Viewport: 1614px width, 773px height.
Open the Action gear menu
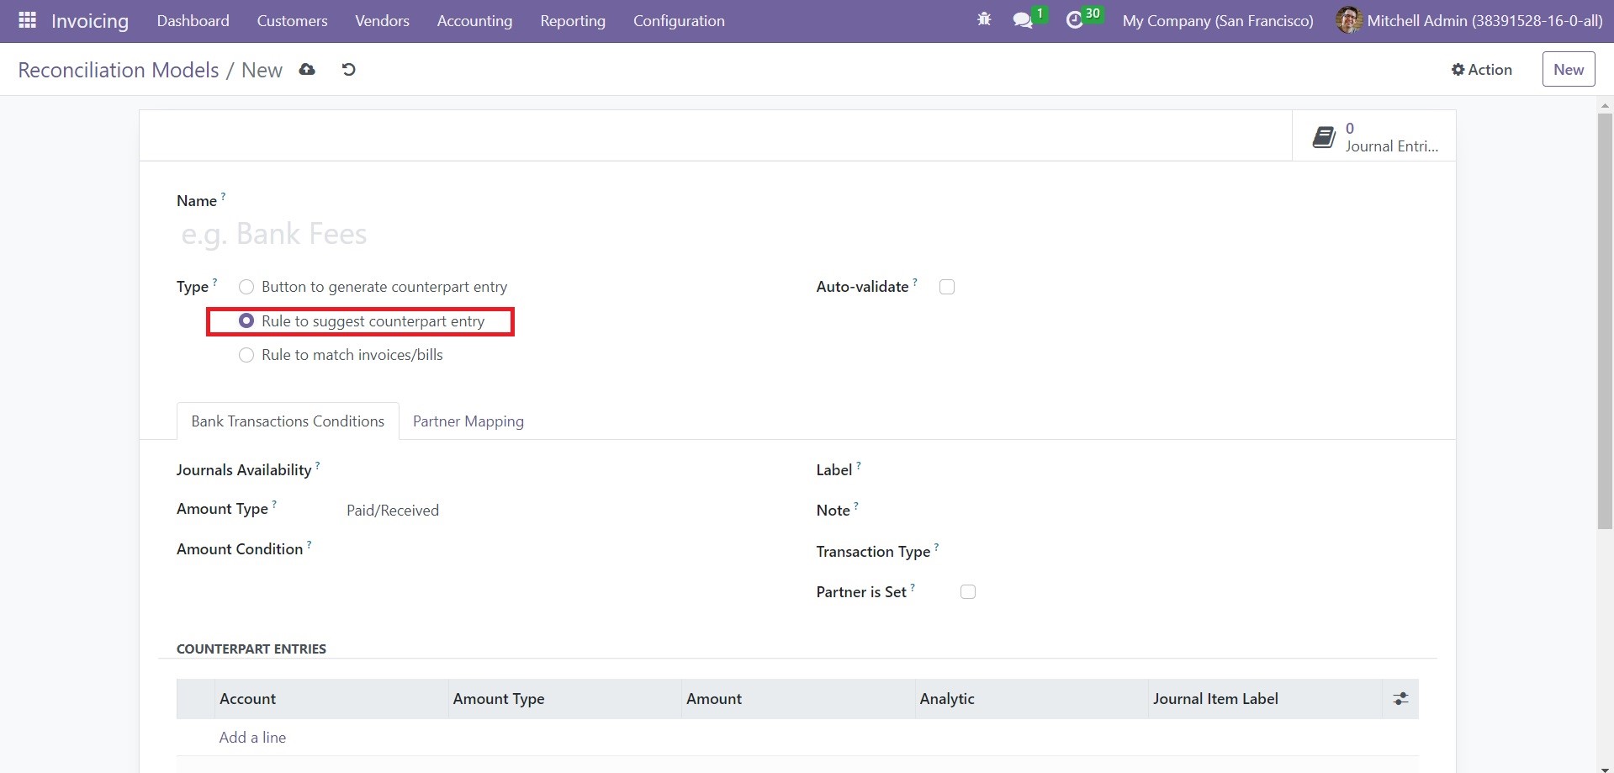tap(1482, 70)
